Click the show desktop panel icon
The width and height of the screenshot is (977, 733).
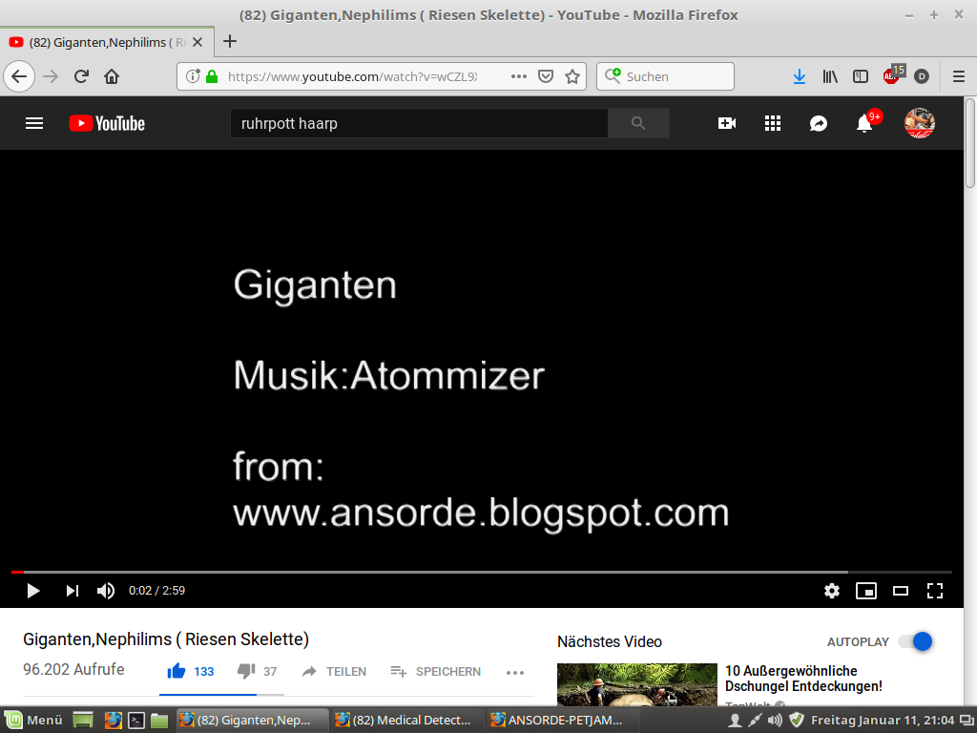pyautogui.click(x=83, y=721)
